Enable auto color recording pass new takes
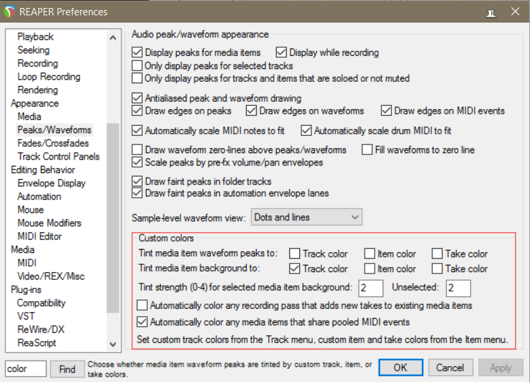Screen dimensions: 530x382 (142, 305)
